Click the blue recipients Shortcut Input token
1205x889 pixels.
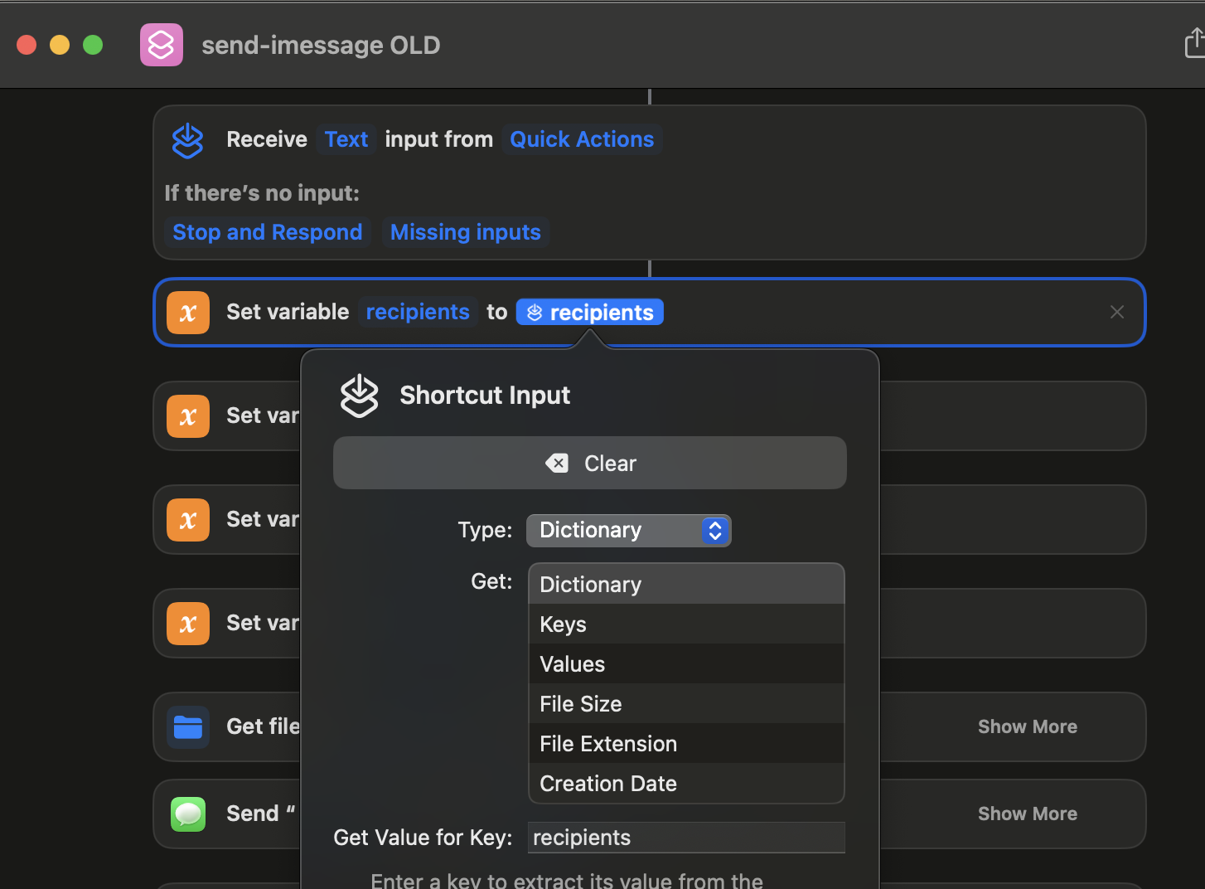[589, 313]
